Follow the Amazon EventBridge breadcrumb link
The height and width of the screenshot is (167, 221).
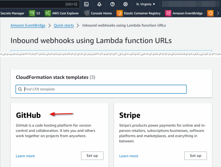click(x=28, y=25)
